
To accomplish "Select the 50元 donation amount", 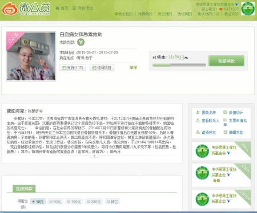I will tap(55, 202).
